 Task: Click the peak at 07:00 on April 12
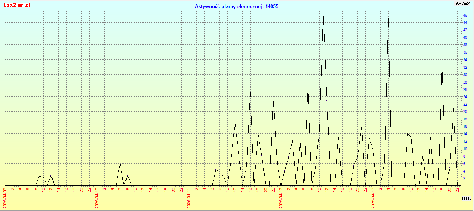click(x=308, y=89)
